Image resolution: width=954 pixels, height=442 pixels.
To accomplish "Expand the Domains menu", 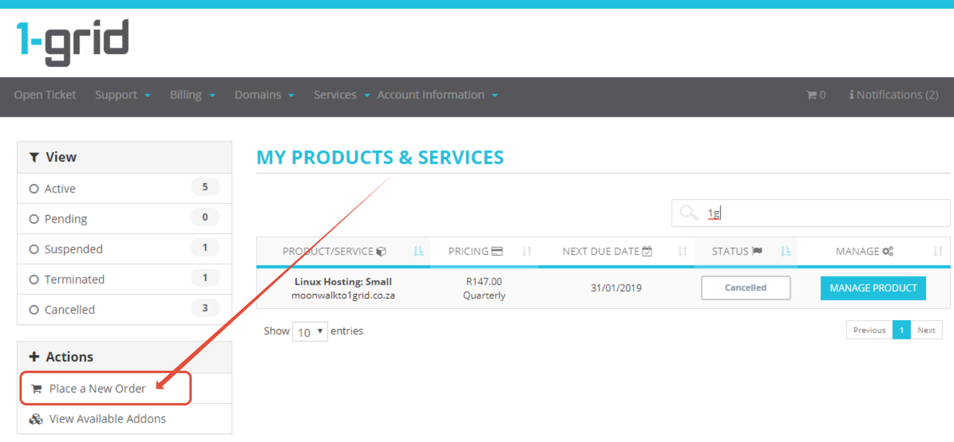I will (x=264, y=95).
